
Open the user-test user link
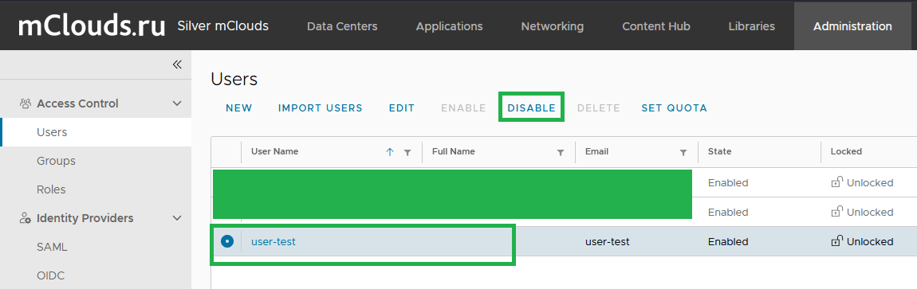[x=274, y=241]
